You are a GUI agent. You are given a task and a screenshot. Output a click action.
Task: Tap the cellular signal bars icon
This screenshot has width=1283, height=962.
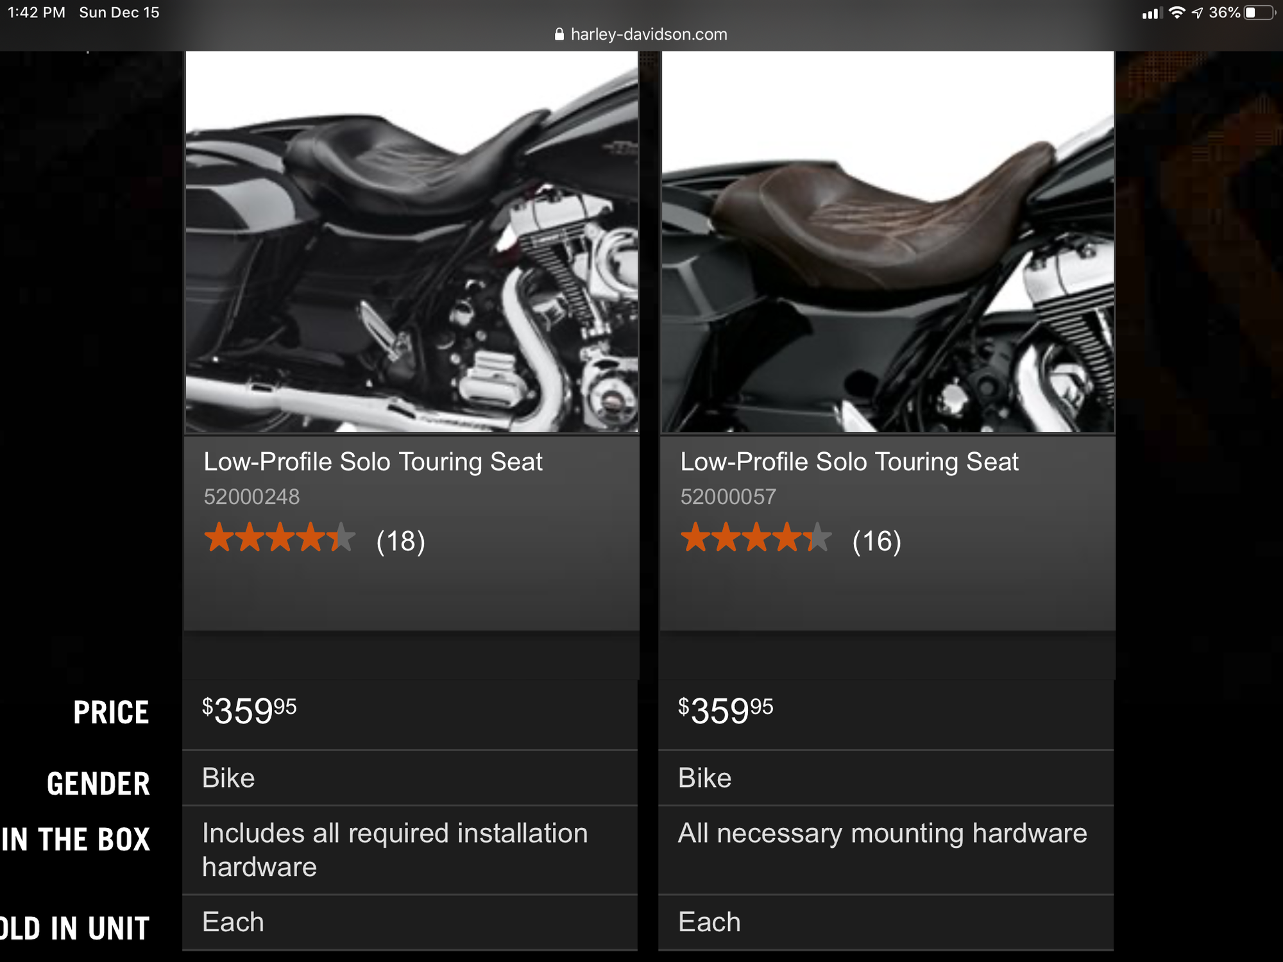pos(1151,13)
